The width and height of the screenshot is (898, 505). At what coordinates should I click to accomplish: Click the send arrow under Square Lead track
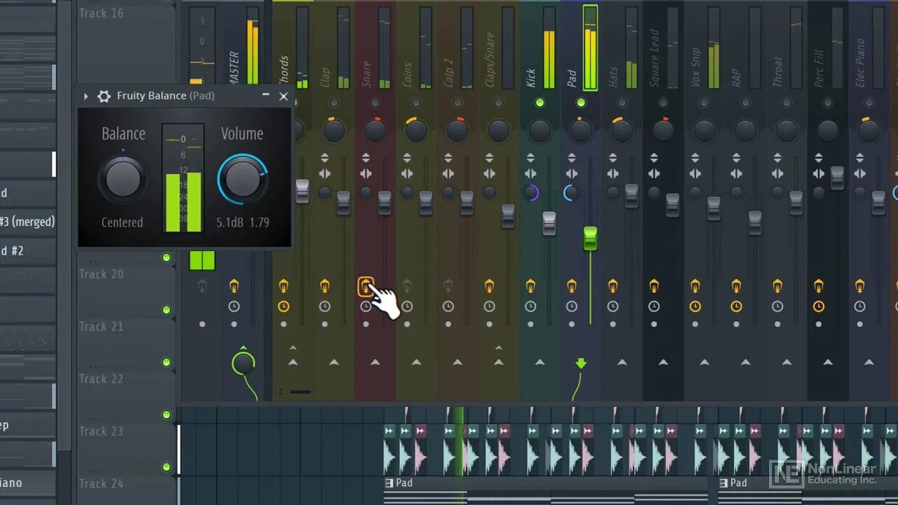pos(663,363)
